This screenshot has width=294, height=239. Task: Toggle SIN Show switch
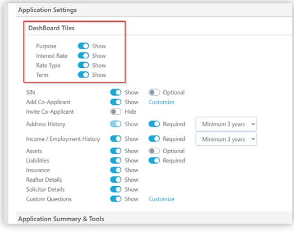coord(116,92)
